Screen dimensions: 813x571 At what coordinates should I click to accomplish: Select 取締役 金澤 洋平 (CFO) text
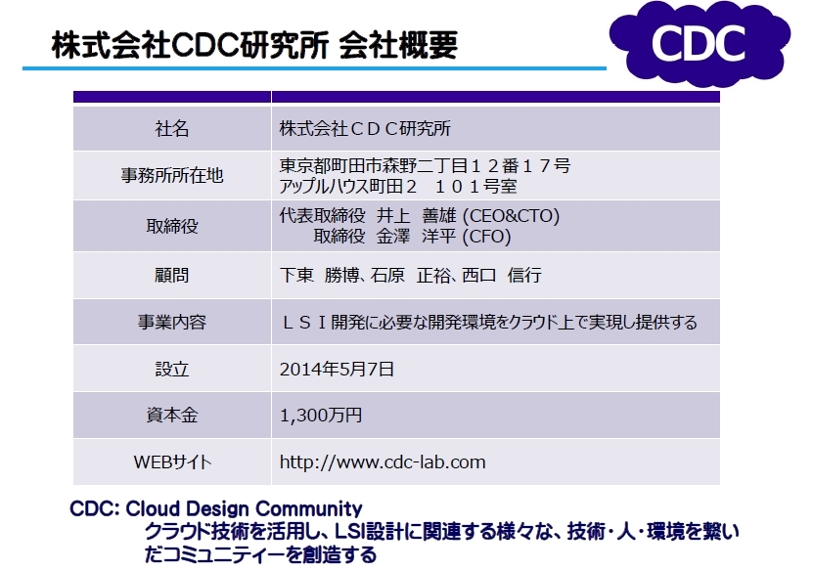click(x=412, y=237)
